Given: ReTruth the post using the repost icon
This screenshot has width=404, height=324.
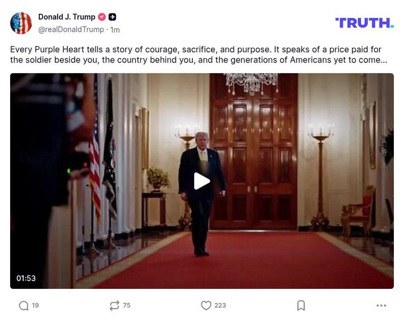Looking at the screenshot, I should tap(114, 305).
